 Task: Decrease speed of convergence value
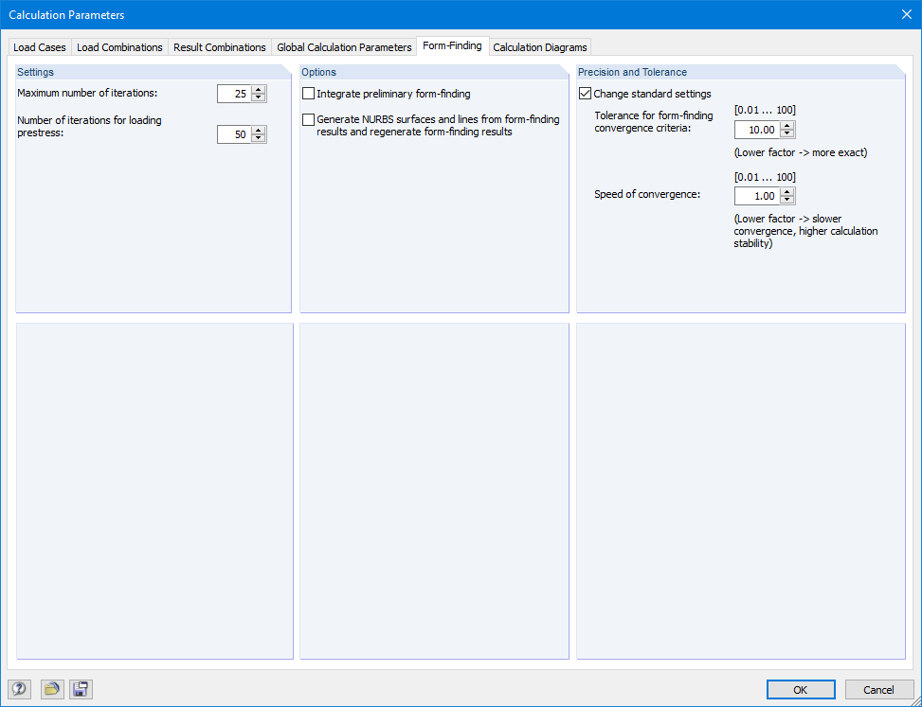click(x=787, y=199)
